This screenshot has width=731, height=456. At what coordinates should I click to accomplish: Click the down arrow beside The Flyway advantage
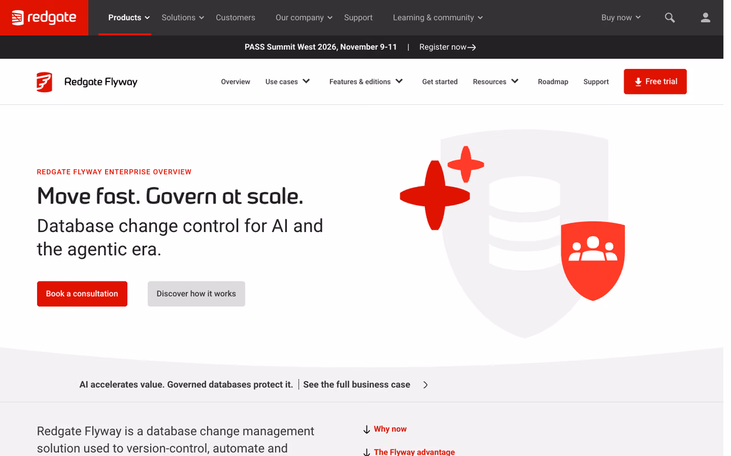[367, 452]
